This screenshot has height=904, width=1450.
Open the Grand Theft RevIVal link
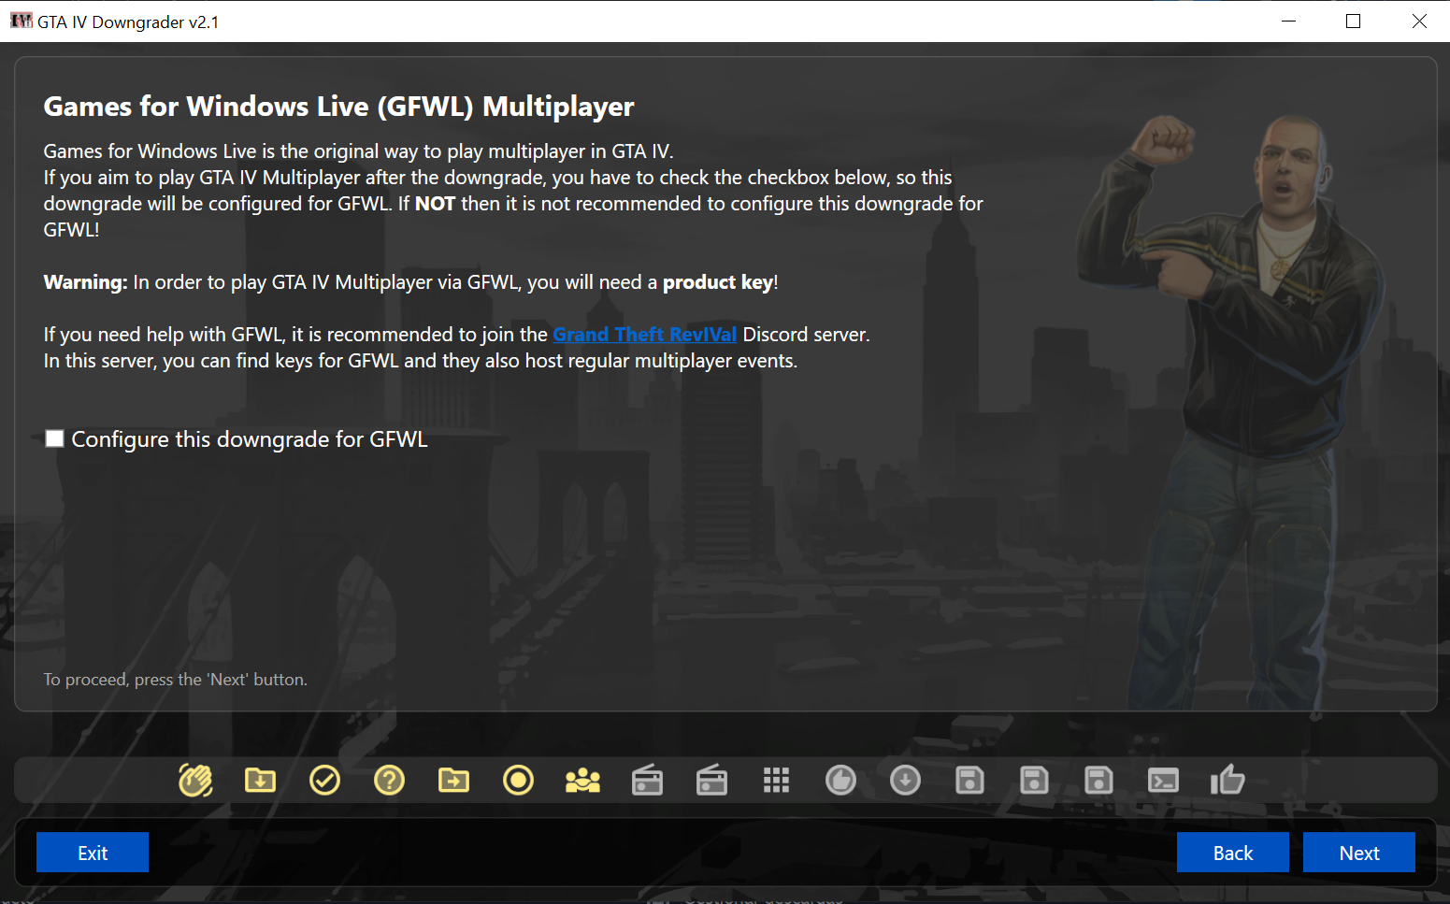click(x=644, y=335)
